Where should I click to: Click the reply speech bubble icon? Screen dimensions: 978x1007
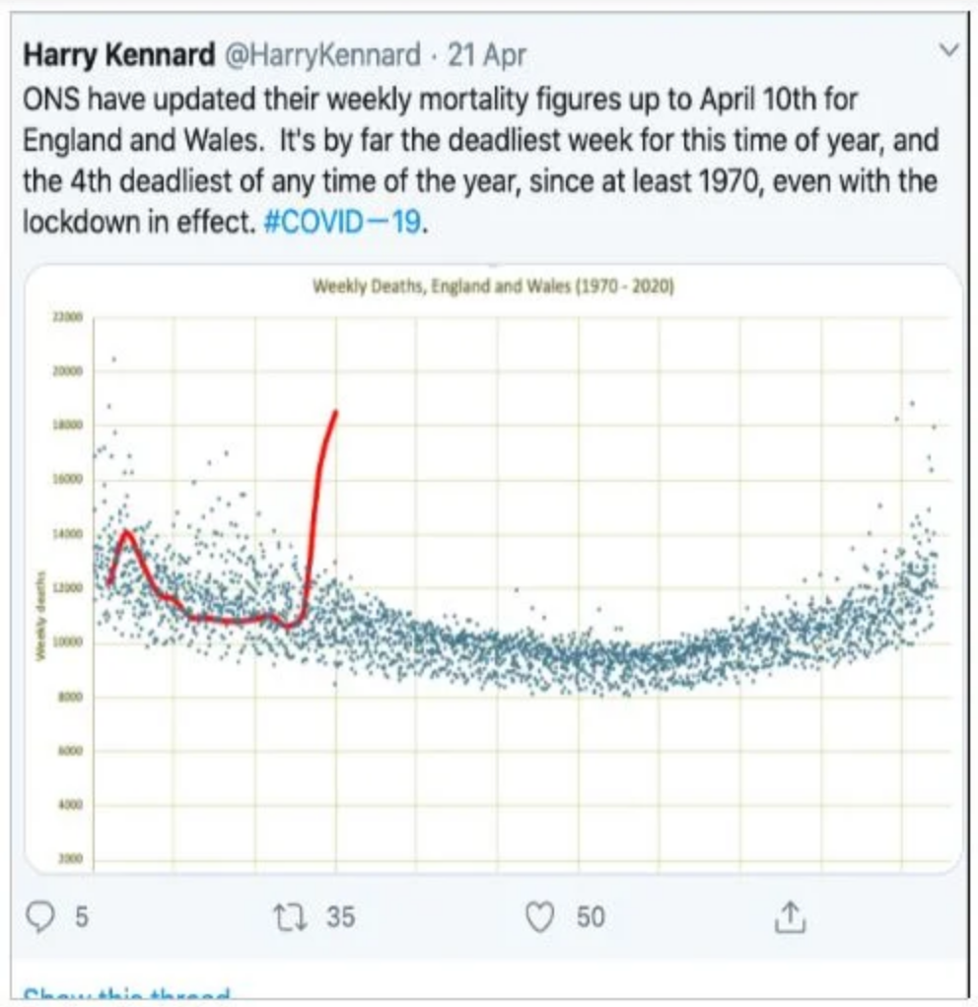(x=39, y=916)
